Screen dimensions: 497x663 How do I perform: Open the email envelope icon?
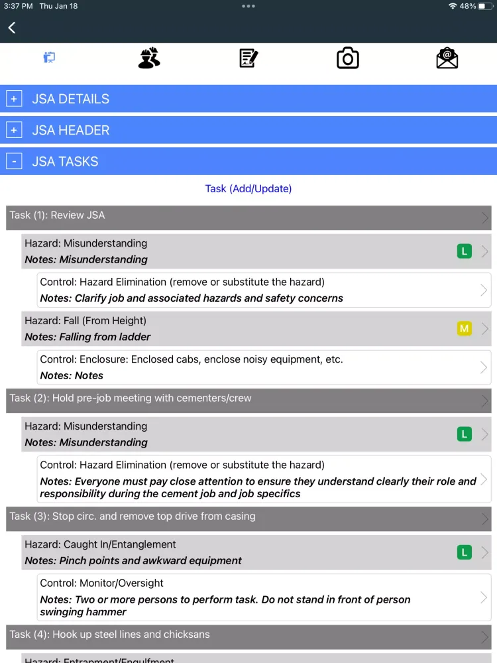coord(447,58)
